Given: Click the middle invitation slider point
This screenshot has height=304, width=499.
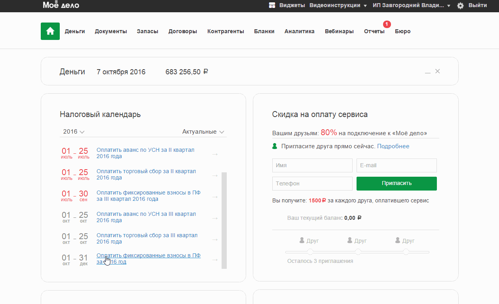Looking at the screenshot, I should (x=358, y=252).
